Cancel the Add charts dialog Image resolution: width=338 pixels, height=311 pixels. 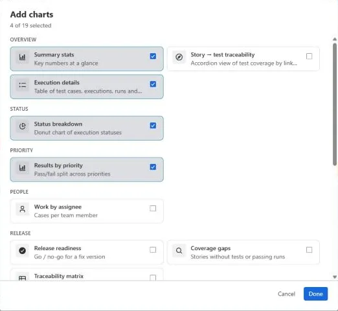pyautogui.click(x=286, y=294)
